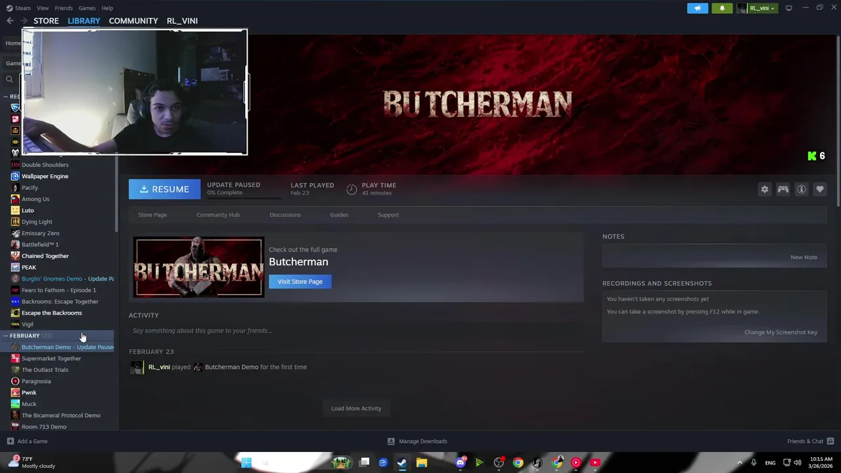
Task: Select the Among Us game icon
Action: click(x=15, y=199)
